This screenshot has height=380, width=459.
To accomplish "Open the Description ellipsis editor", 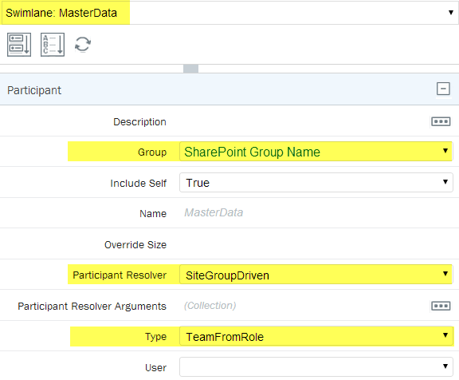I will [x=441, y=121].
